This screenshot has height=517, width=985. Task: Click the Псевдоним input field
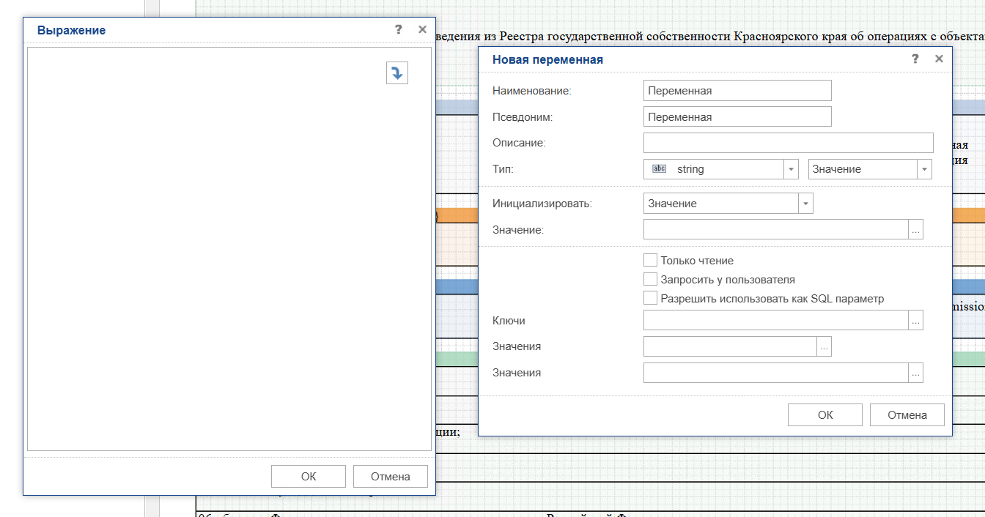737,116
